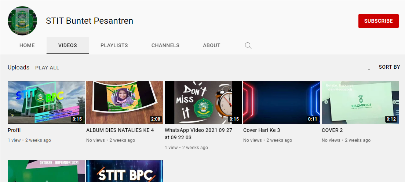
Task: Click the 2:08 duration badge
Action: (x=155, y=119)
